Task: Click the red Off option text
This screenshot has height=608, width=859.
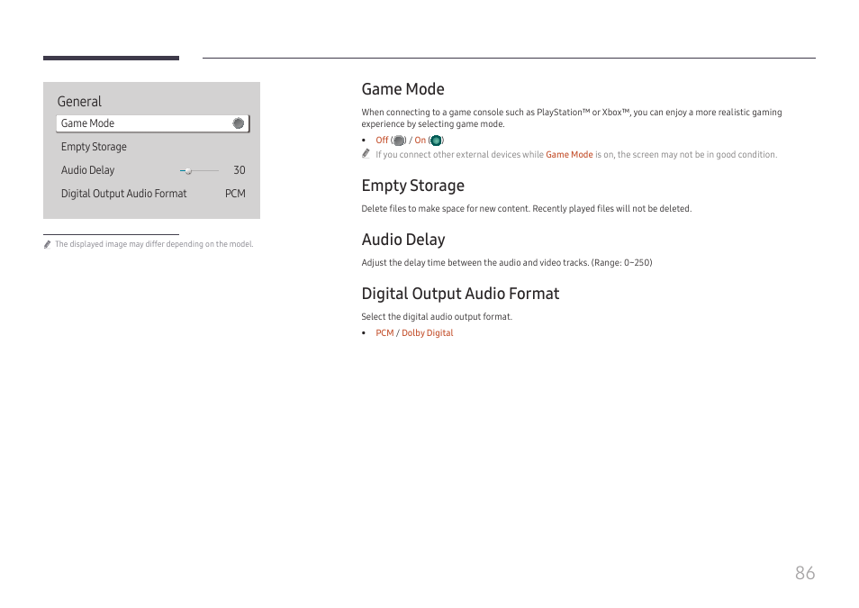Action: click(x=382, y=141)
